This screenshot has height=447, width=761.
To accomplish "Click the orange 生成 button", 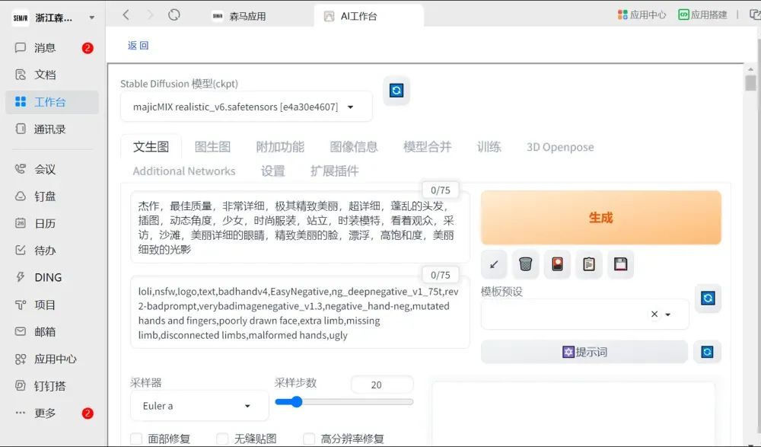I will (x=601, y=218).
